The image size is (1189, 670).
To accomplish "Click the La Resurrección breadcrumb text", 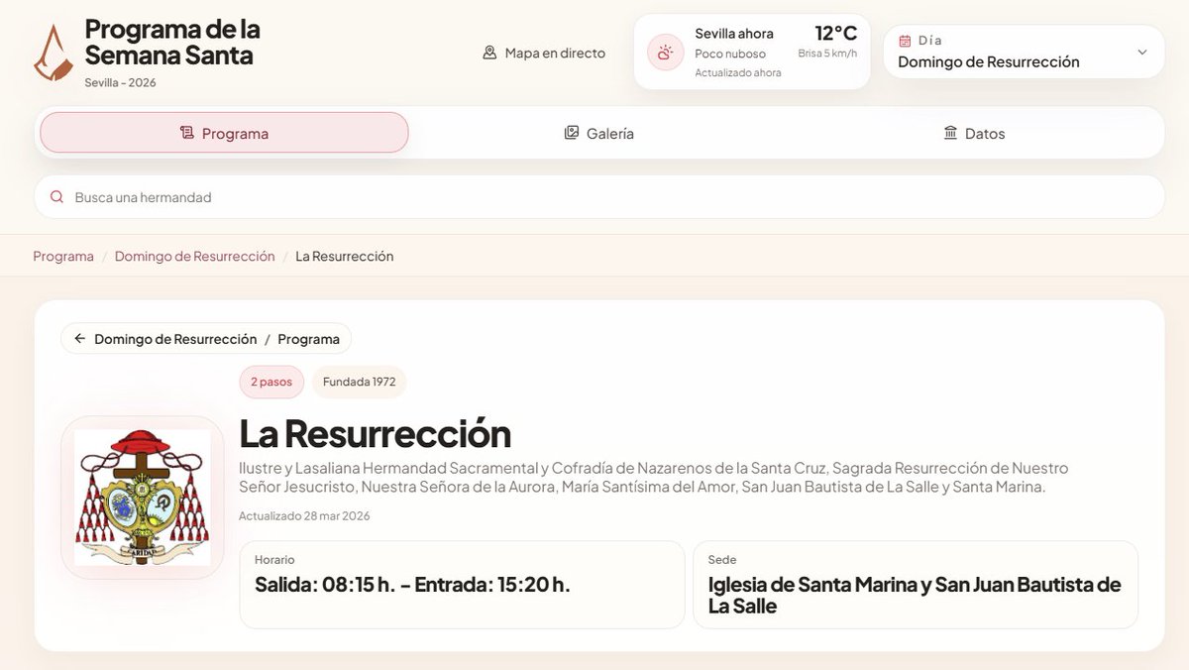I will tap(345, 256).
